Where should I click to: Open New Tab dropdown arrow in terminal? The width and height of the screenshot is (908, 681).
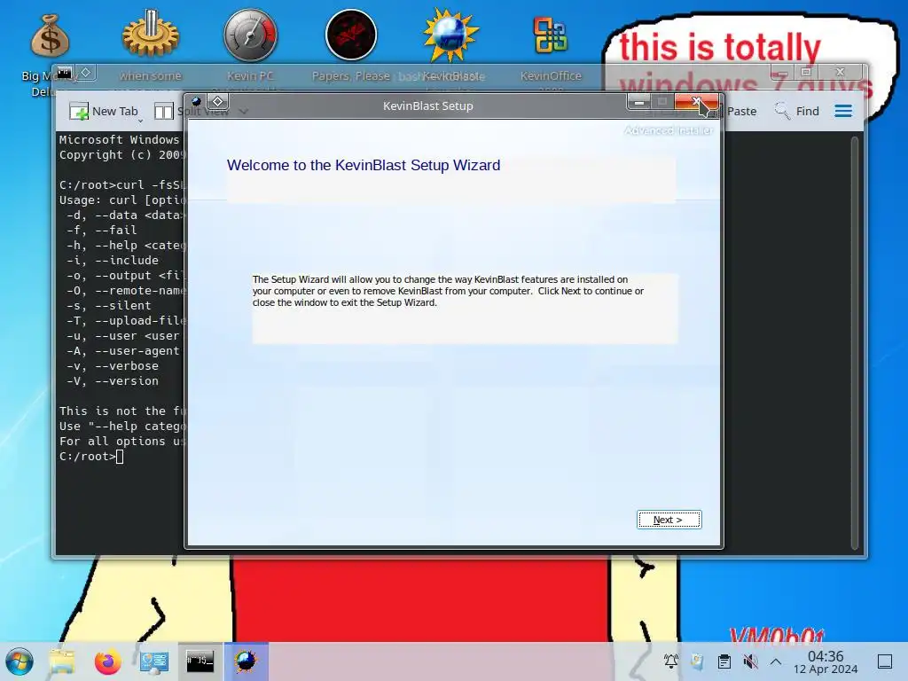point(141,121)
